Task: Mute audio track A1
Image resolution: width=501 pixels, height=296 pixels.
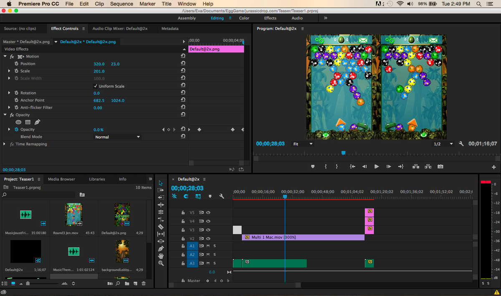Action: (x=207, y=246)
